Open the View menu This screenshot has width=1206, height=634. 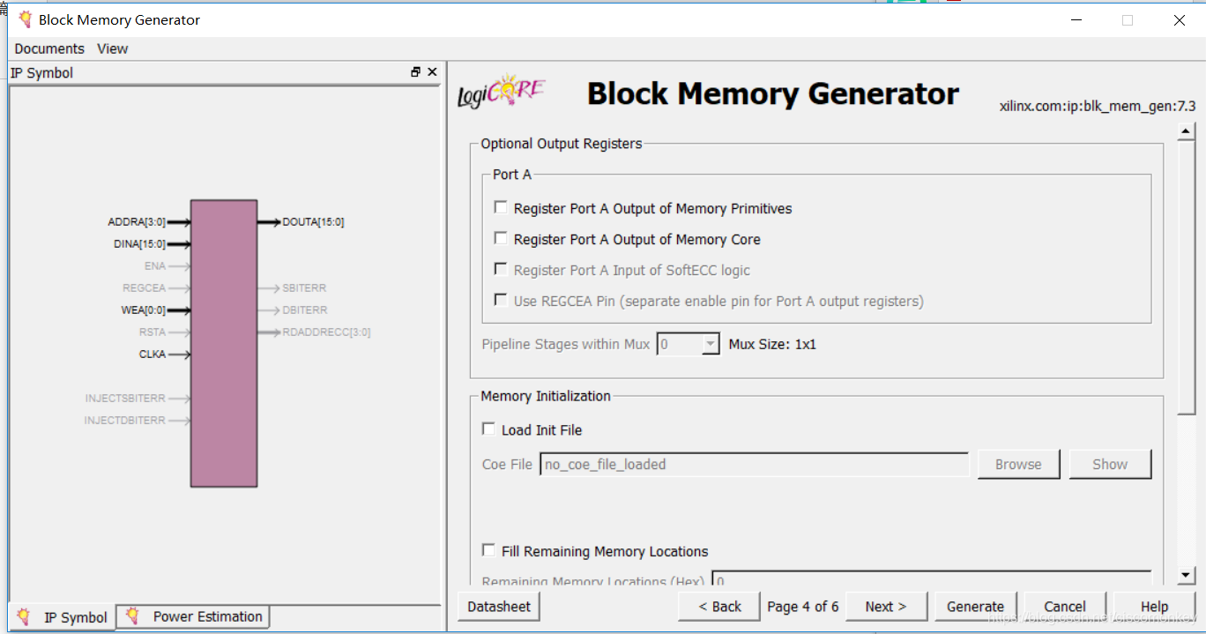click(112, 48)
